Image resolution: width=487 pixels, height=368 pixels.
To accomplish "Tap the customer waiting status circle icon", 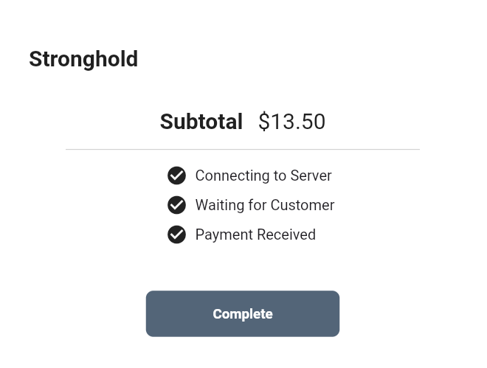I will click(x=176, y=205).
